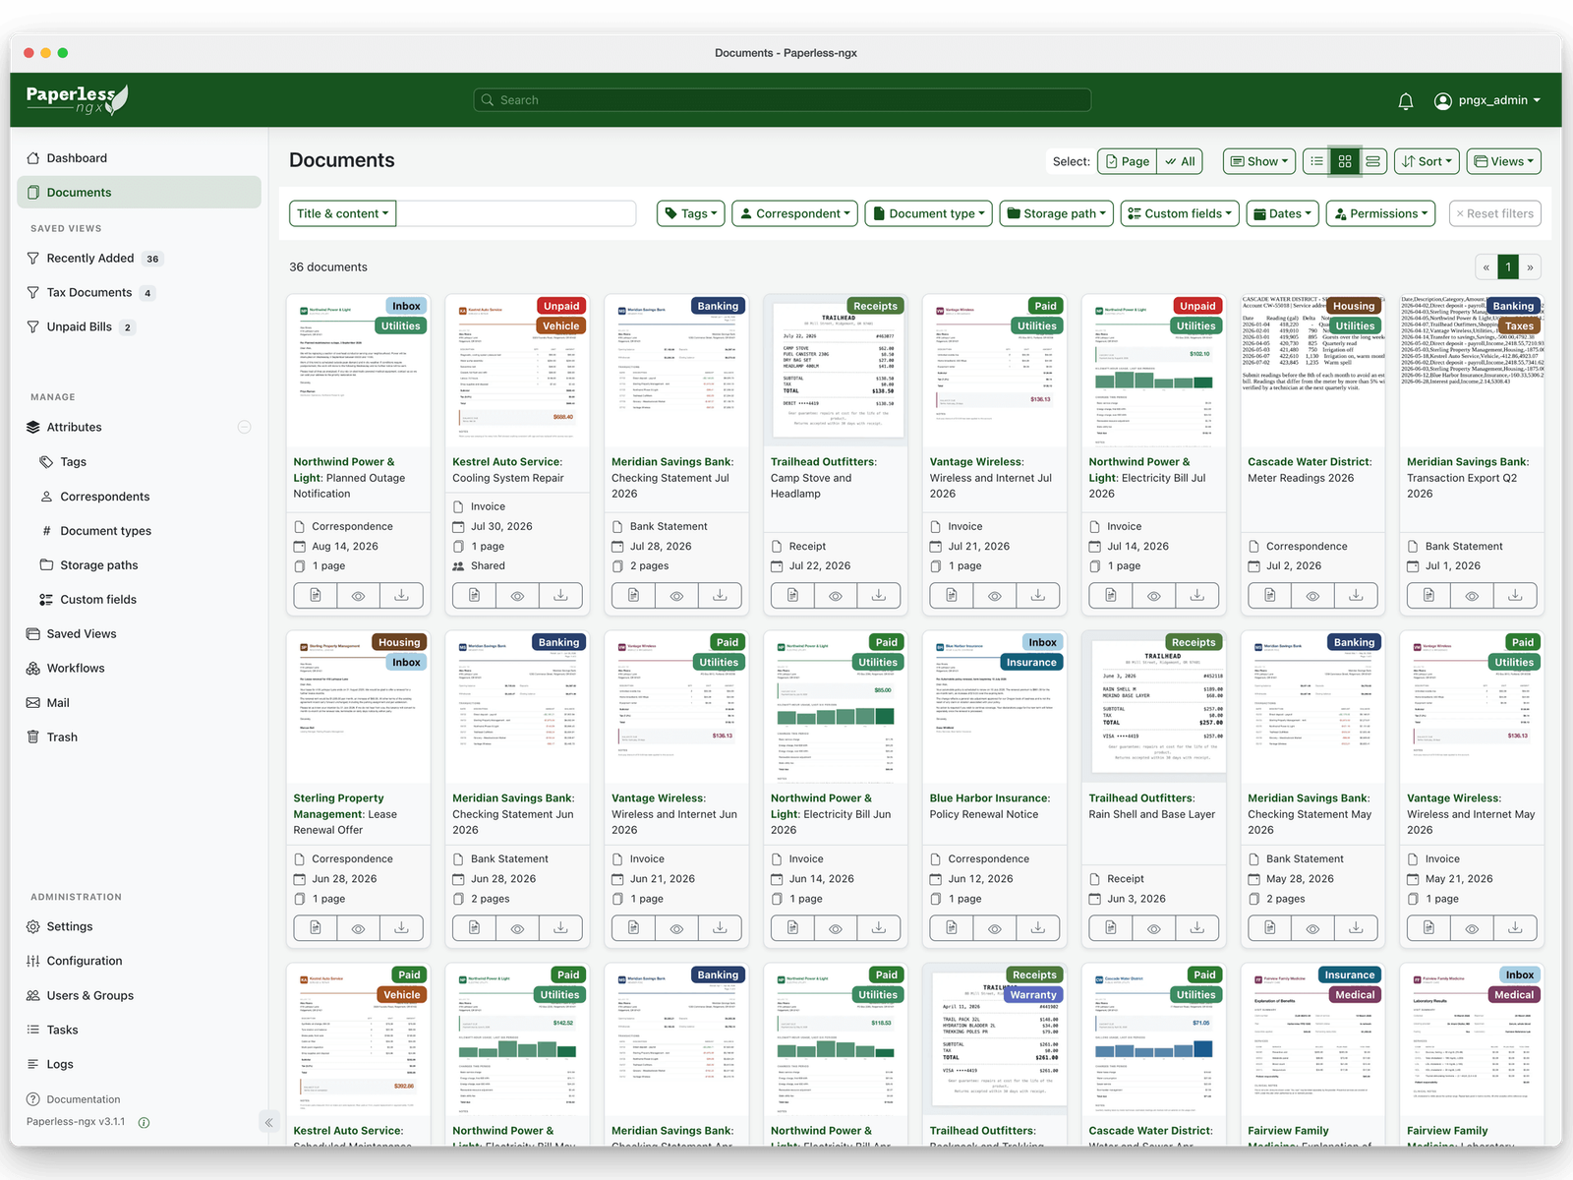Image resolution: width=1573 pixels, height=1180 pixels.
Task: Preview the Blue Harbor Insurance Policy Renewal document
Action: pyautogui.click(x=995, y=927)
